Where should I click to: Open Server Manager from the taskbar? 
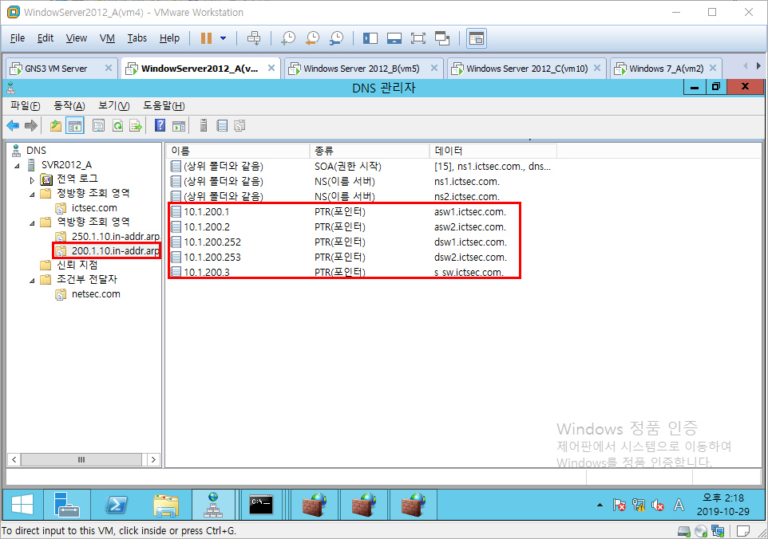pyautogui.click(x=66, y=505)
